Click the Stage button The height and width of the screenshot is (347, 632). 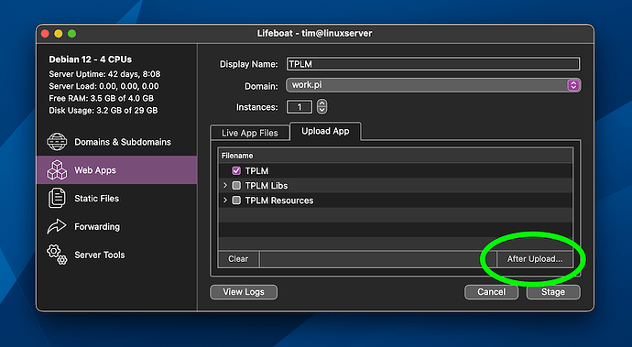click(x=553, y=292)
